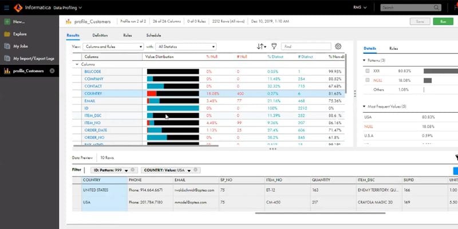Click the USA most frequent value row

tap(410, 117)
